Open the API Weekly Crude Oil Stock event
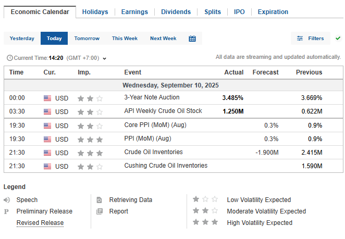This screenshot has width=345, height=239. click(163, 111)
